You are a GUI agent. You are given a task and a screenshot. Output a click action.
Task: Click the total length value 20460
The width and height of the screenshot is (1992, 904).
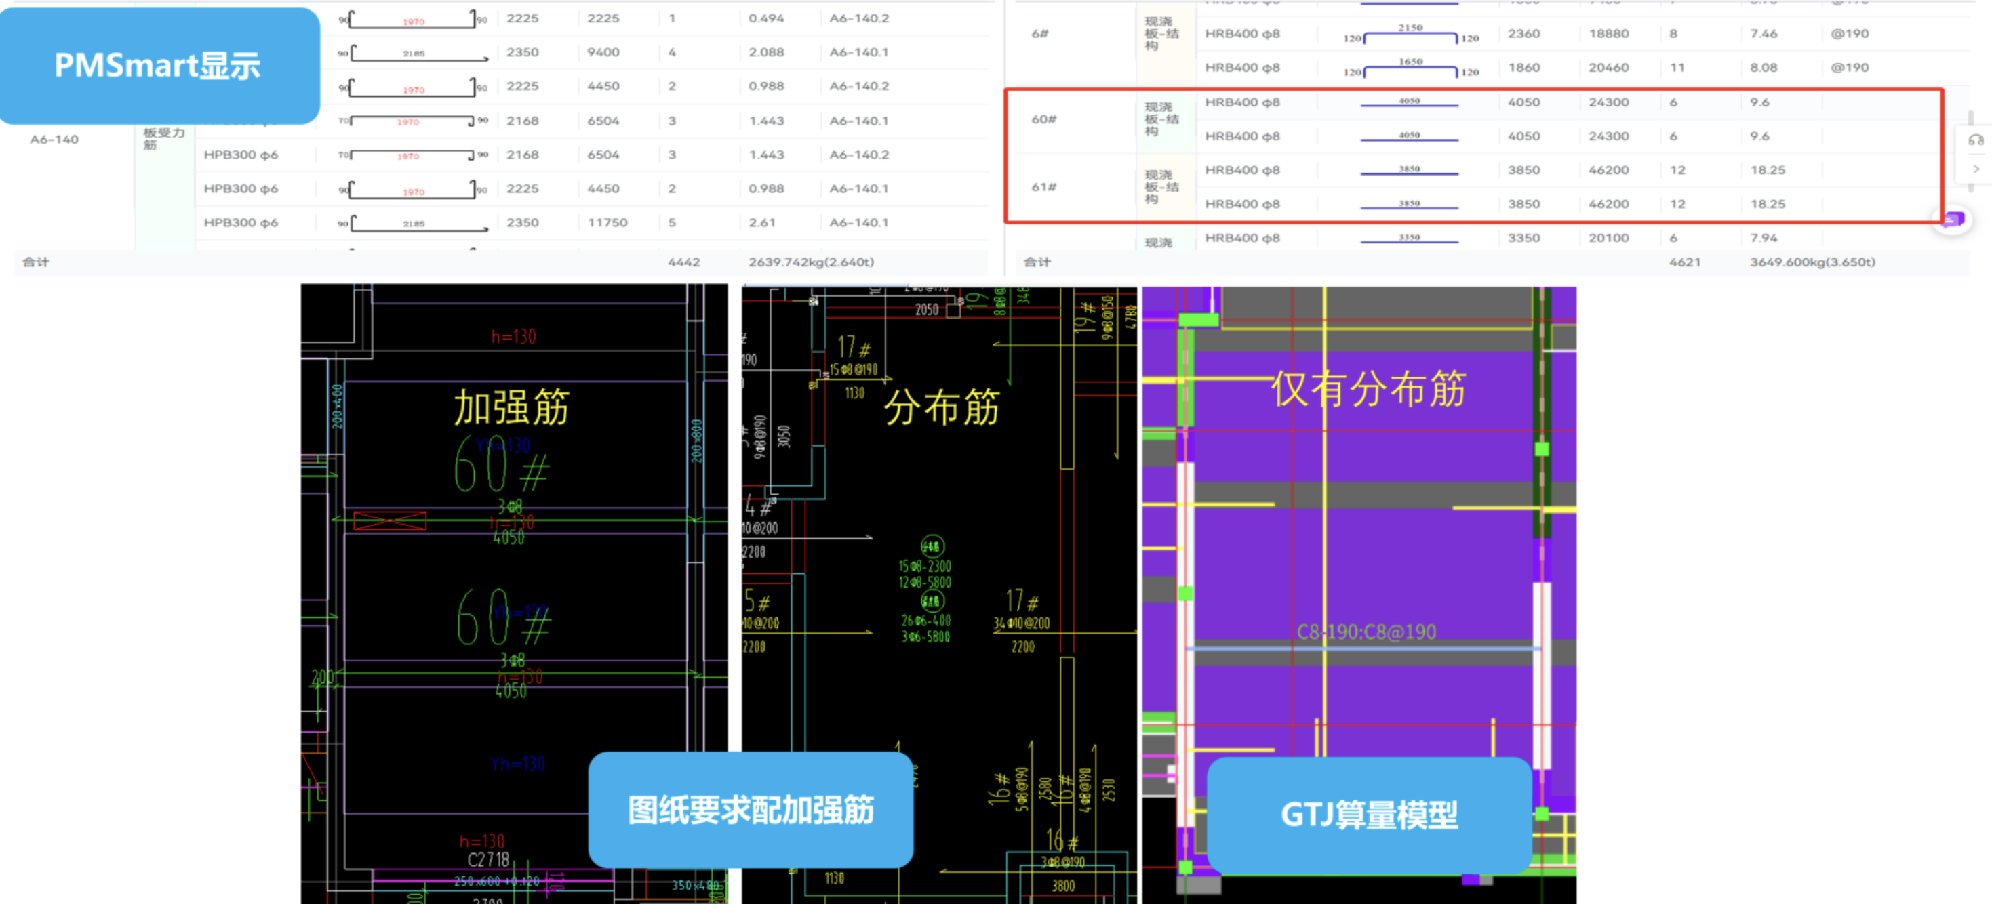1608,68
